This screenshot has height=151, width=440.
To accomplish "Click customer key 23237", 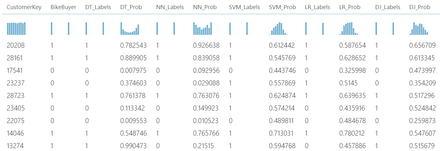I will [15, 83].
